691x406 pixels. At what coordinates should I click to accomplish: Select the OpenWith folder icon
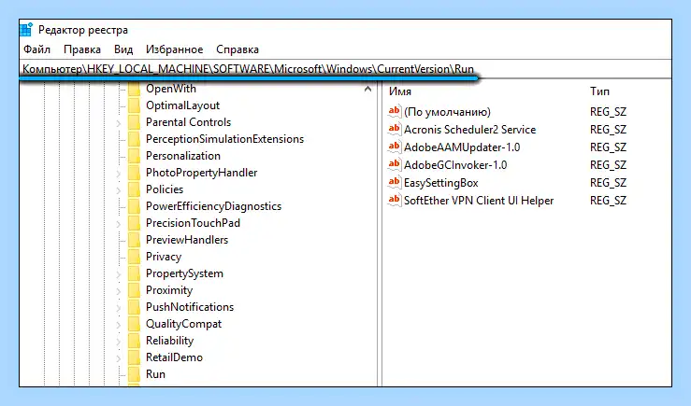point(134,89)
